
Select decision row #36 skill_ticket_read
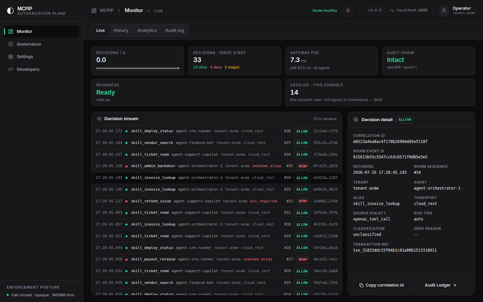pyautogui.click(x=217, y=155)
